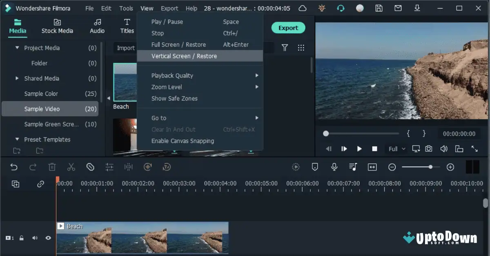Viewport: 490px width, 256px height.
Task: Mute the Beach track audio
Action: 35,238
